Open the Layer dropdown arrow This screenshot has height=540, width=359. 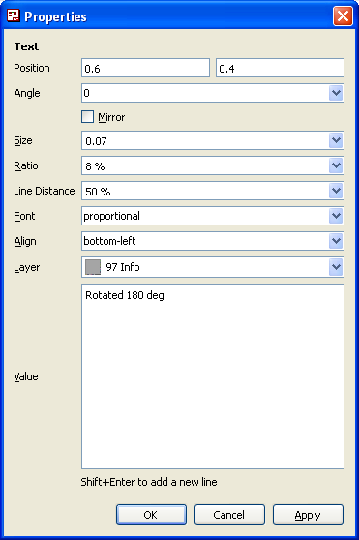[x=336, y=267]
